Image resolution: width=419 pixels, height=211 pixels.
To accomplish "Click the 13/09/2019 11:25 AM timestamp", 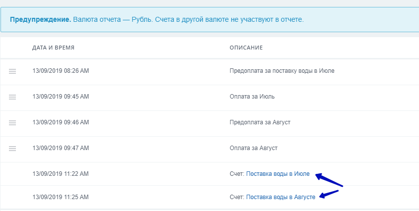I will 61,197.
